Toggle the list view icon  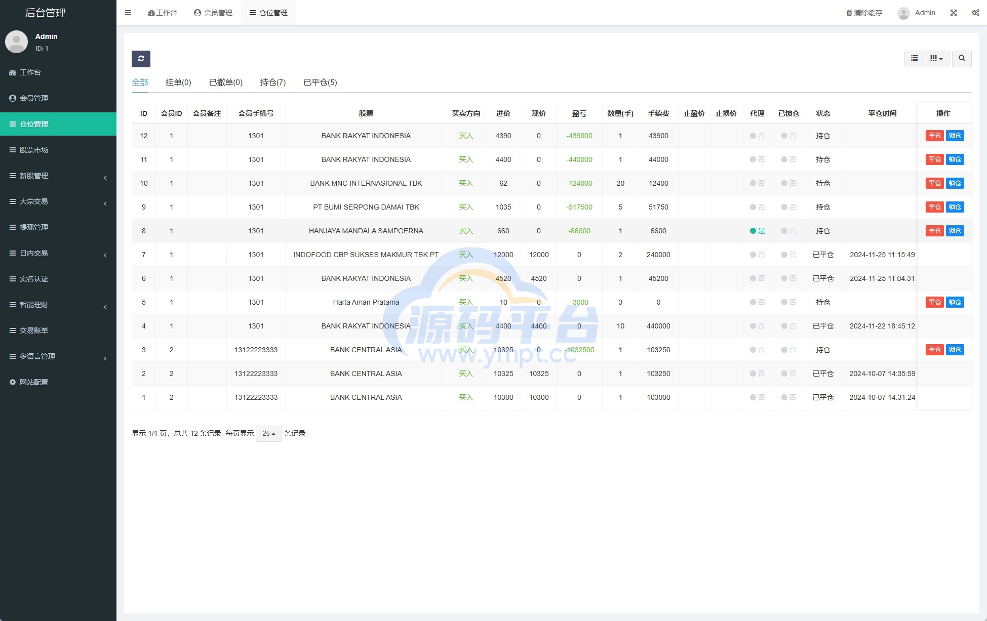(x=914, y=59)
